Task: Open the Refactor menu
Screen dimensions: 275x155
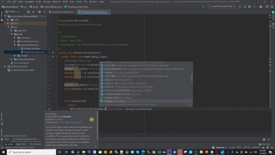Action: 56,2
